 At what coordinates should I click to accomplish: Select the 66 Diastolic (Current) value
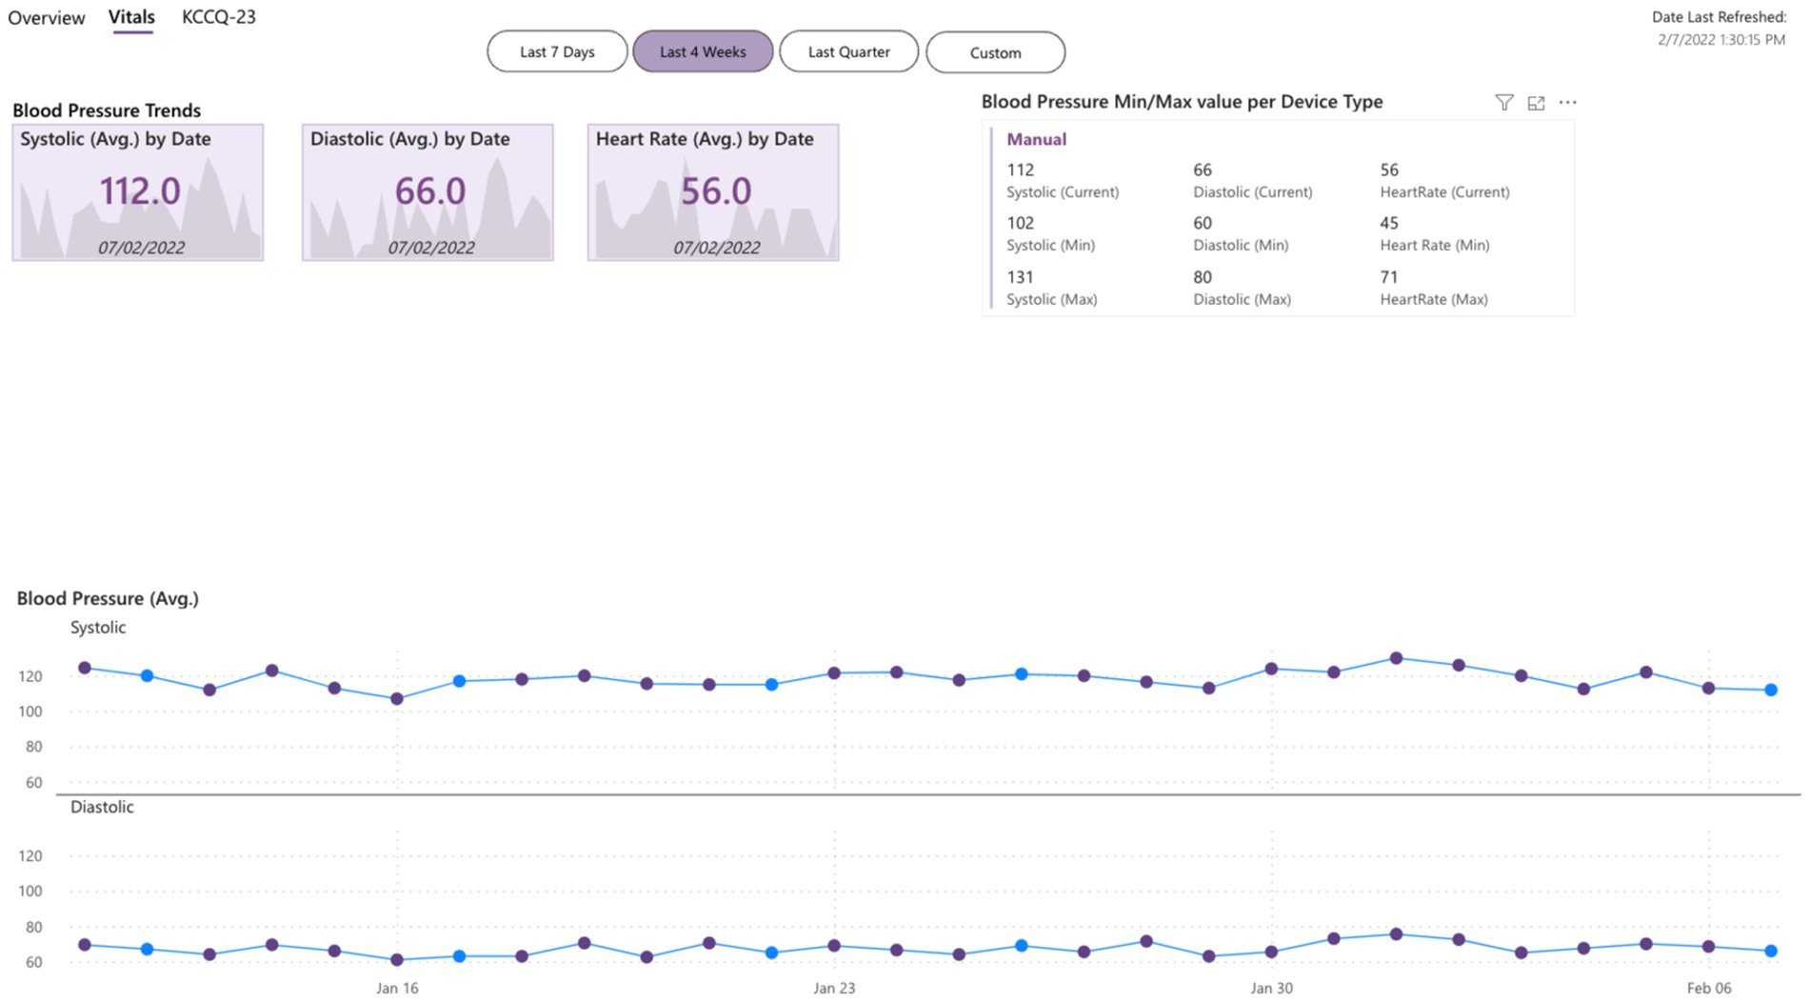click(x=1203, y=170)
